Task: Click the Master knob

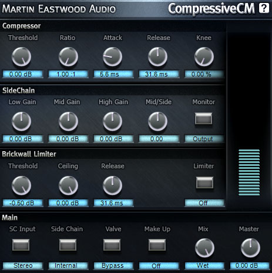Action: (x=250, y=248)
